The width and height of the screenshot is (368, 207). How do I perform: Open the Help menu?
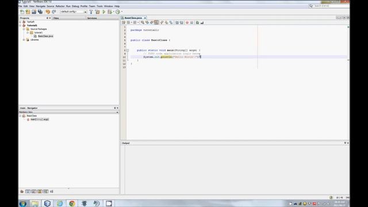tap(117, 6)
